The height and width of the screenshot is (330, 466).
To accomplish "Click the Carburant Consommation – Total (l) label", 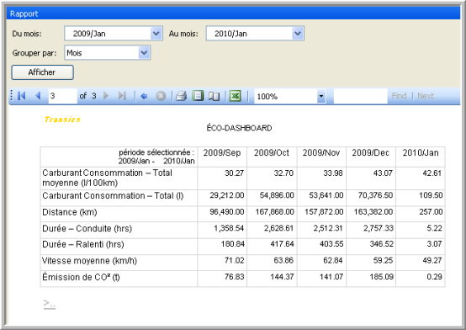I will [113, 196].
